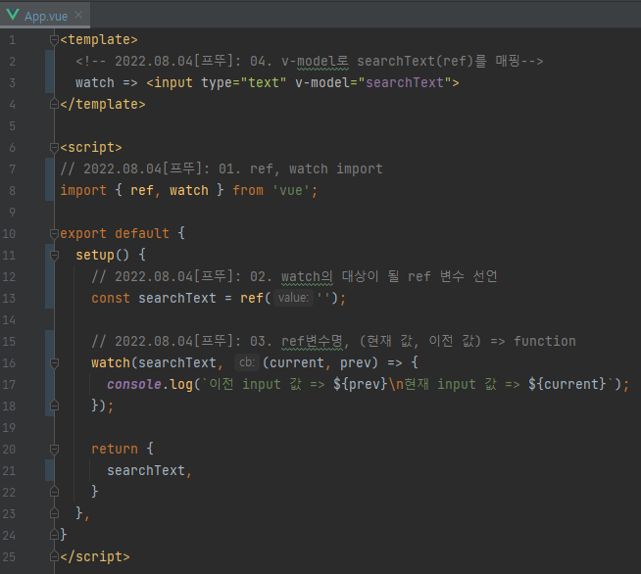Image resolution: width=641 pixels, height=574 pixels.
Task: Click the 'default' keyword on line 10
Action: click(142, 234)
